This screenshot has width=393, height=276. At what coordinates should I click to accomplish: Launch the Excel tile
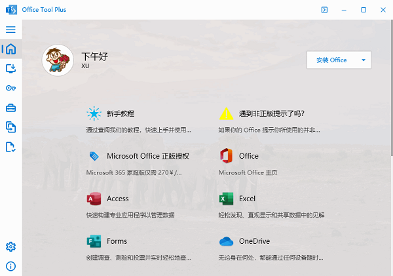tap(270, 205)
